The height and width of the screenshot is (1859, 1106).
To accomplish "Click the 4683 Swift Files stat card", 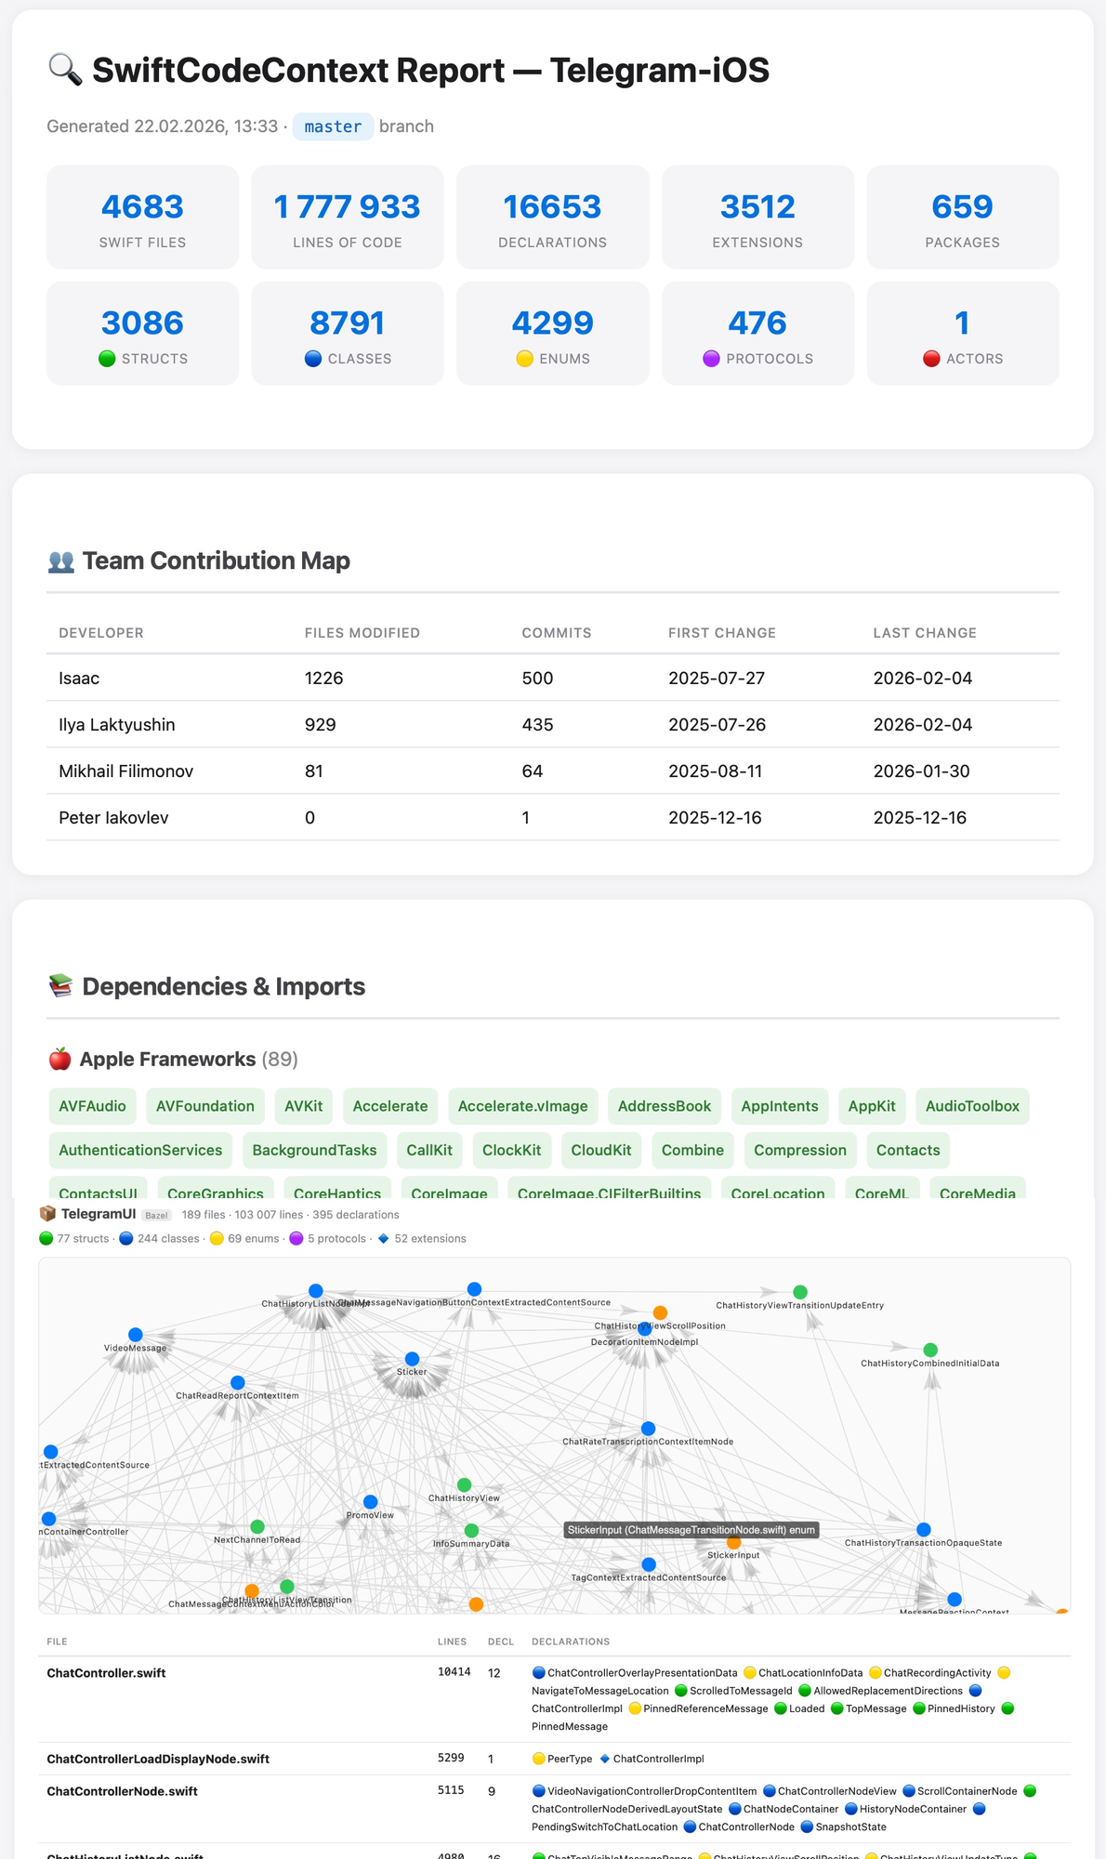I will tap(142, 218).
